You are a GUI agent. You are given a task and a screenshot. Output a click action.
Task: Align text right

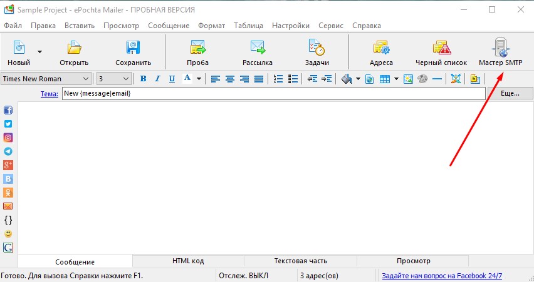tap(244, 79)
